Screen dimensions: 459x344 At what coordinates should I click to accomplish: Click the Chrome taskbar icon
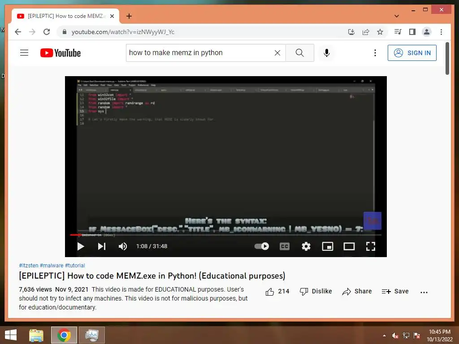click(x=64, y=335)
